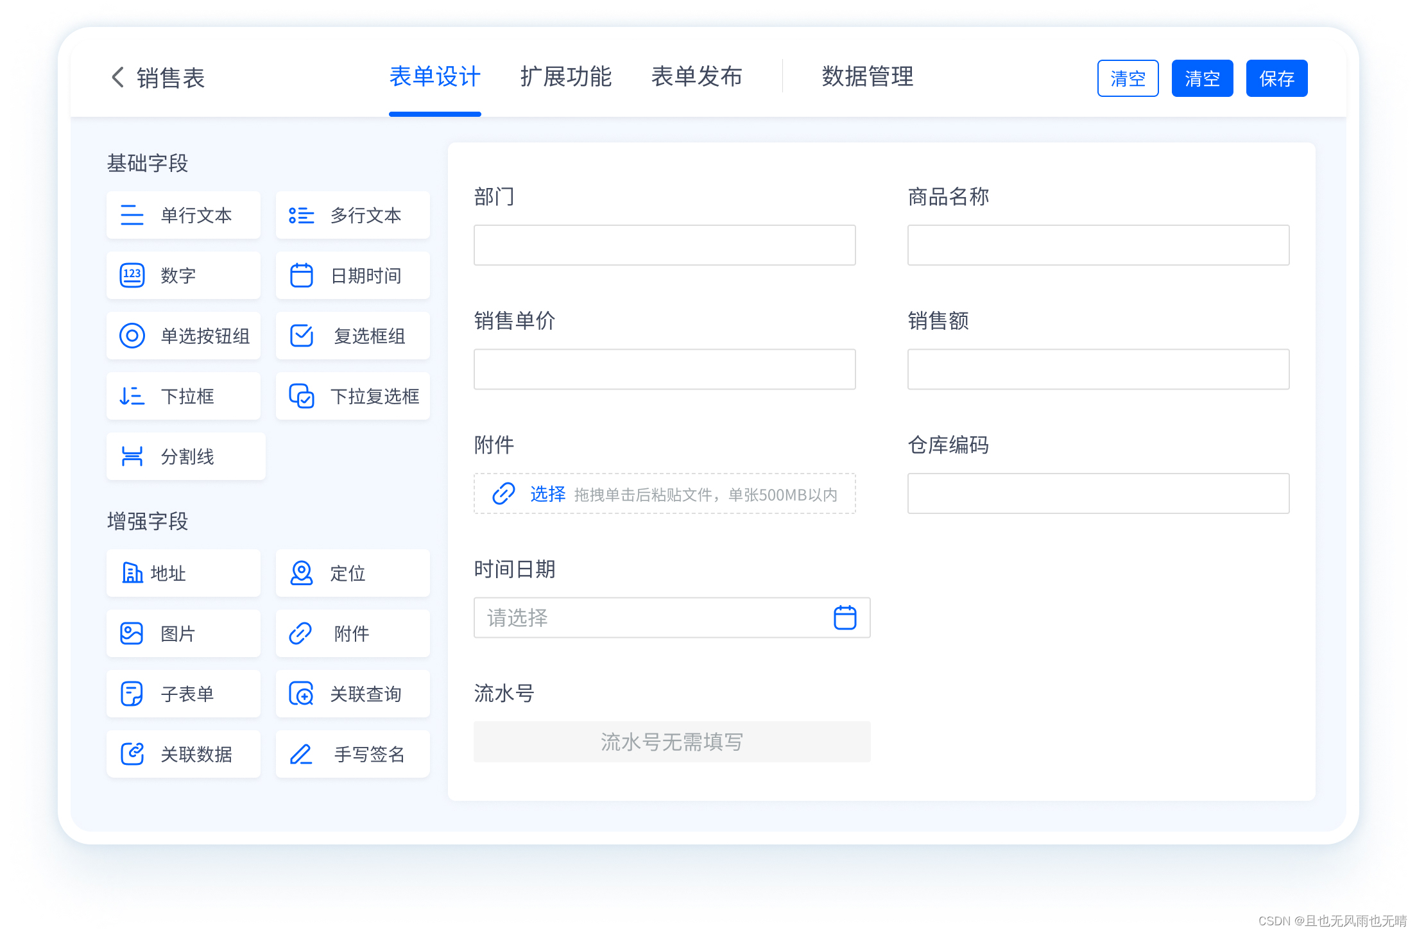1417x933 pixels.
Task: Click the blue 保存 button
Action: point(1276,78)
